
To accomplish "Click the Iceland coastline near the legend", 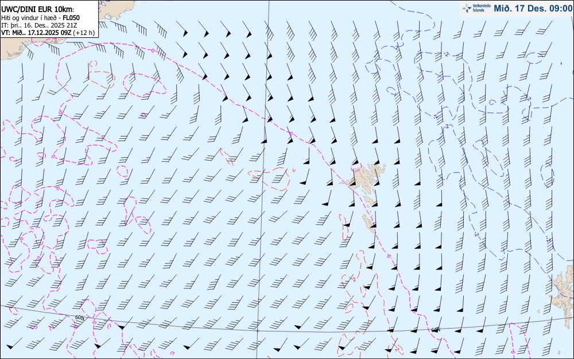I will point(117,11).
